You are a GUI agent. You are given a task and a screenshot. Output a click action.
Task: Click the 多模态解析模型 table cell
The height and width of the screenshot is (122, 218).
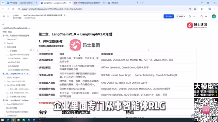click(x=48, y=89)
